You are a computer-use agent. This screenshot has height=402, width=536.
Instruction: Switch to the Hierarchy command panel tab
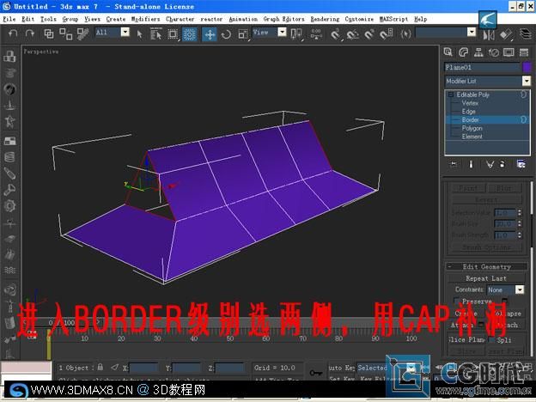tap(478, 52)
